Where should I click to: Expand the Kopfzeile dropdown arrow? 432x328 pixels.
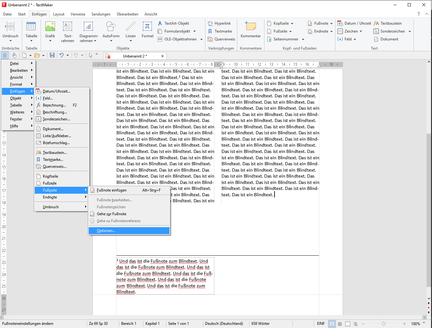tap(292, 23)
